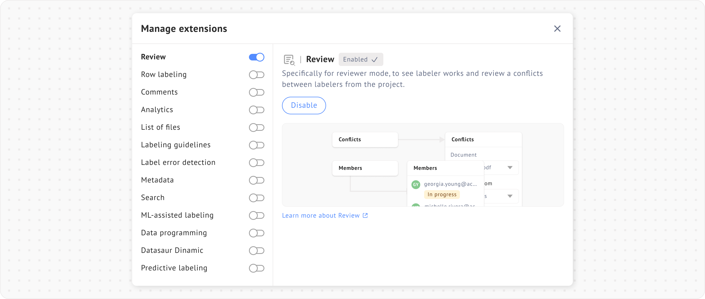Switch on the Analytics toggle

pyautogui.click(x=256, y=110)
